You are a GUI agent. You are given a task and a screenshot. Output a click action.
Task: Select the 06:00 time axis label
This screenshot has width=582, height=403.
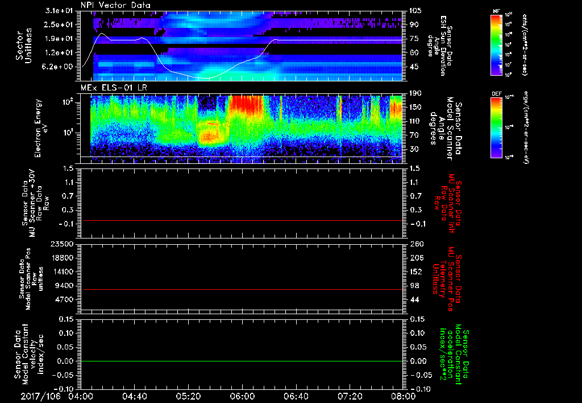point(242,396)
